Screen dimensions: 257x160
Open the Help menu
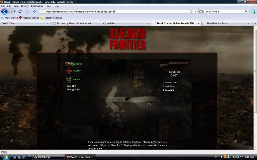pyautogui.click(x=56, y=6)
